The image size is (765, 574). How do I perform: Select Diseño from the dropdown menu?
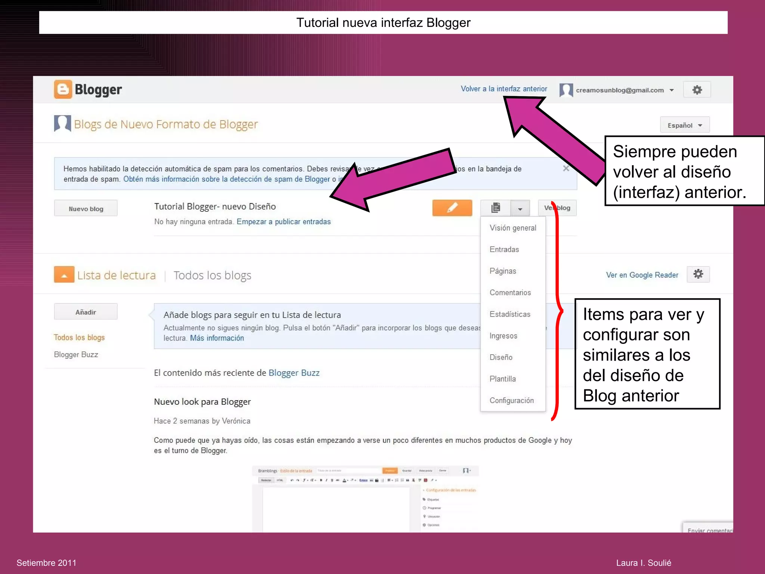point(513,357)
